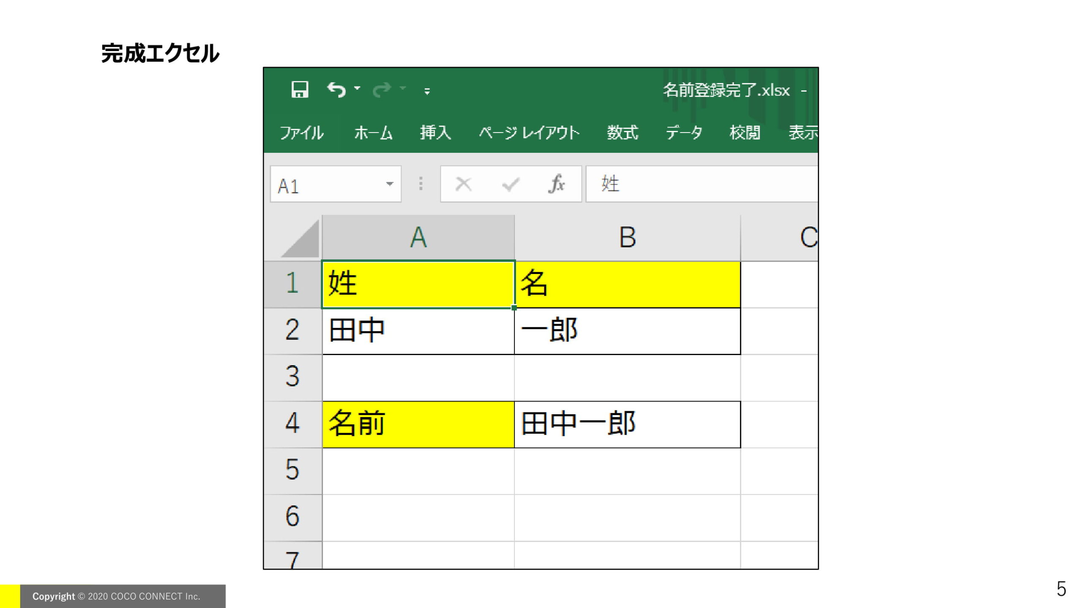
Task: Click the Insert Function fx icon
Action: pos(556,184)
